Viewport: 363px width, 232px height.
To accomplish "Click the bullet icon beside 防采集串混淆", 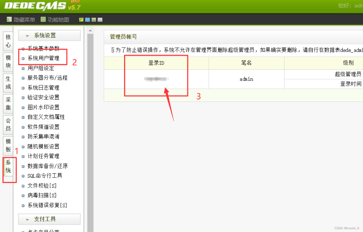I will click(x=23, y=136).
